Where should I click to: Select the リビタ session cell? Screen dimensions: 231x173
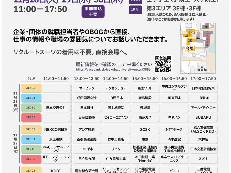(116, 149)
